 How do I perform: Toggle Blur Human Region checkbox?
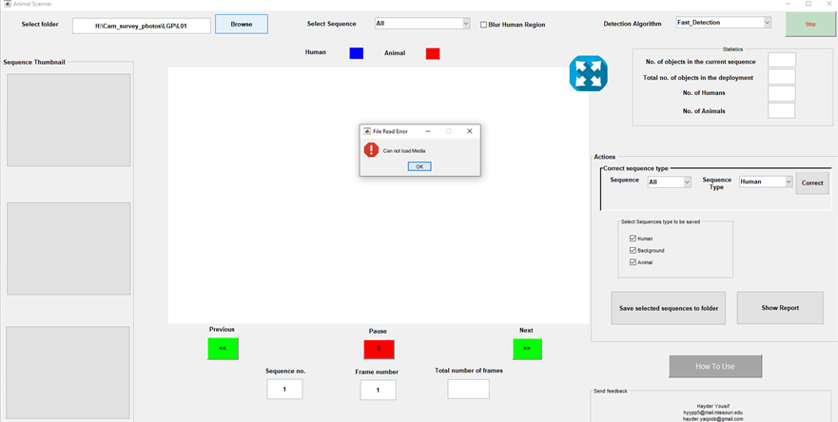pos(483,25)
